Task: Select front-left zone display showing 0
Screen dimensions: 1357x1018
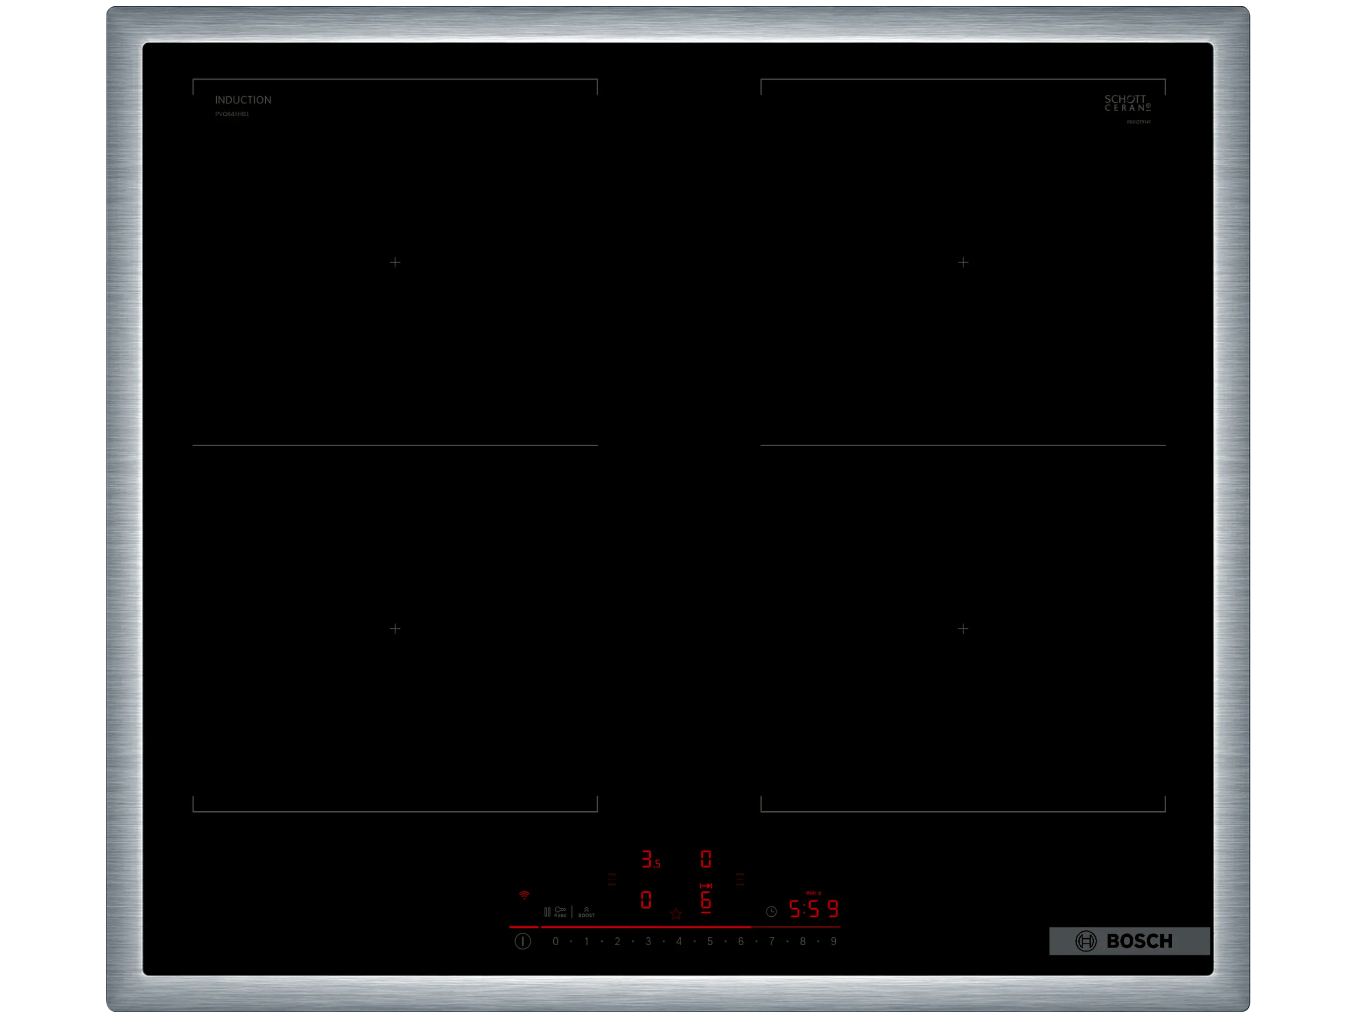Action: (646, 899)
